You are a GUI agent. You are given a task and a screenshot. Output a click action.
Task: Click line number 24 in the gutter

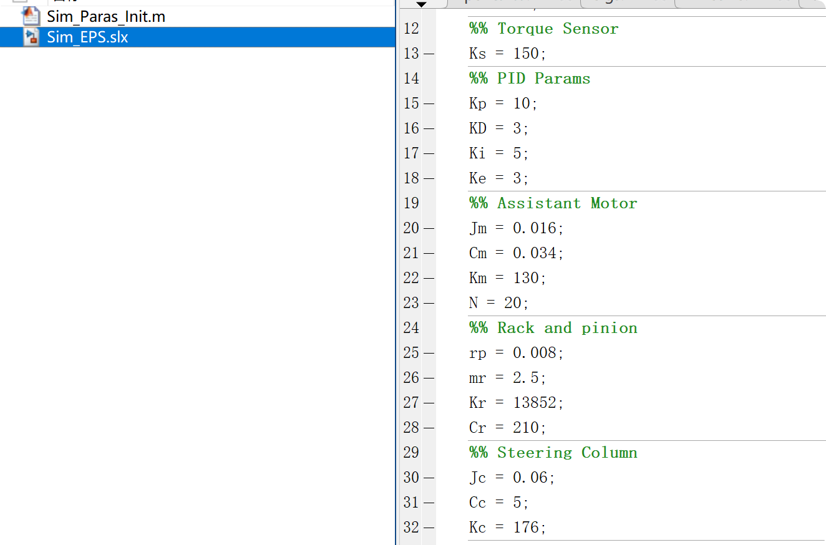click(411, 328)
